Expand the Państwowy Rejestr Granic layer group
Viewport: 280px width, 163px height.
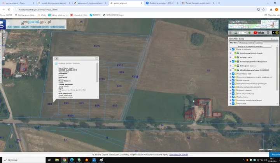pos(230,53)
